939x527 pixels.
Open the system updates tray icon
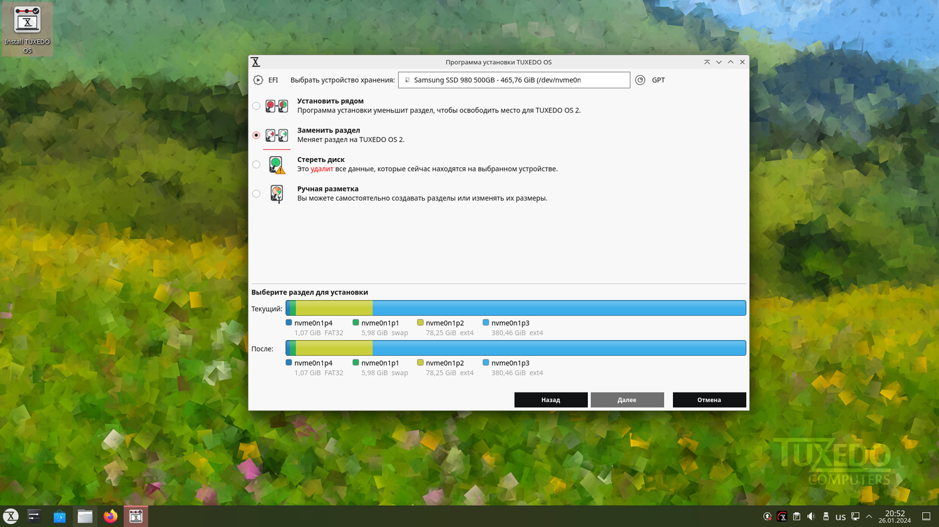point(767,516)
